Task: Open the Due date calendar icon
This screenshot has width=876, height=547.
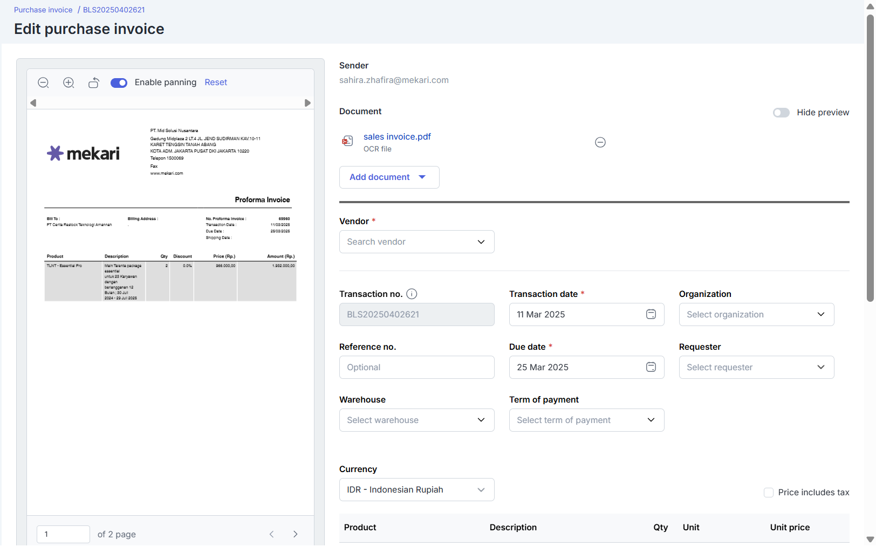Action: (651, 367)
